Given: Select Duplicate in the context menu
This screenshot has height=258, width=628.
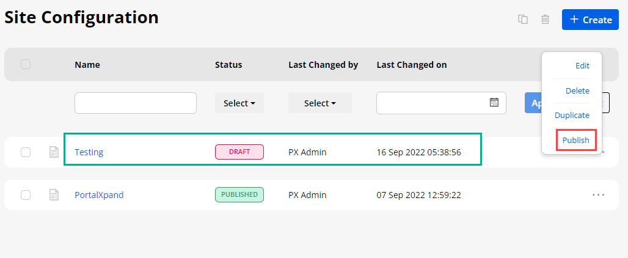Looking at the screenshot, I should 572,115.
